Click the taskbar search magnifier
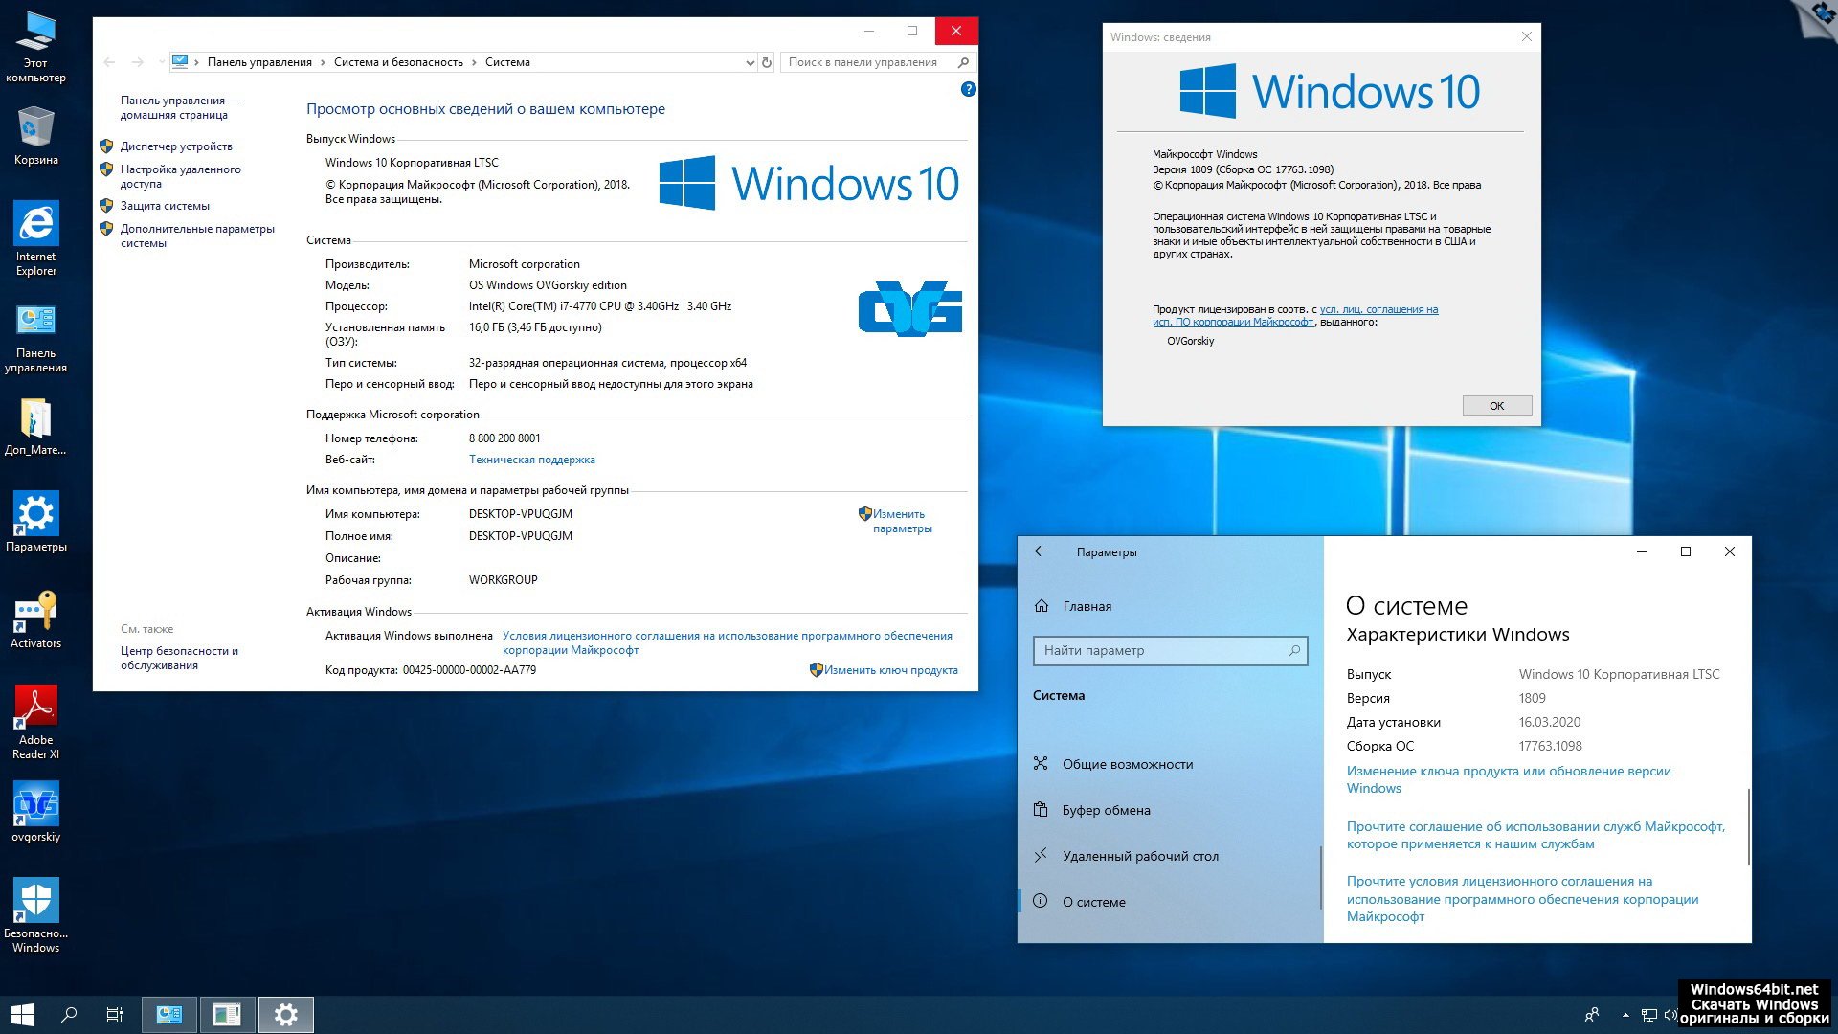1838x1034 pixels. [x=69, y=1014]
